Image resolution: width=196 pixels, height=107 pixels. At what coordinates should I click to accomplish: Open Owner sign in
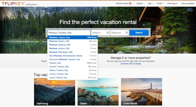pos(172,3)
